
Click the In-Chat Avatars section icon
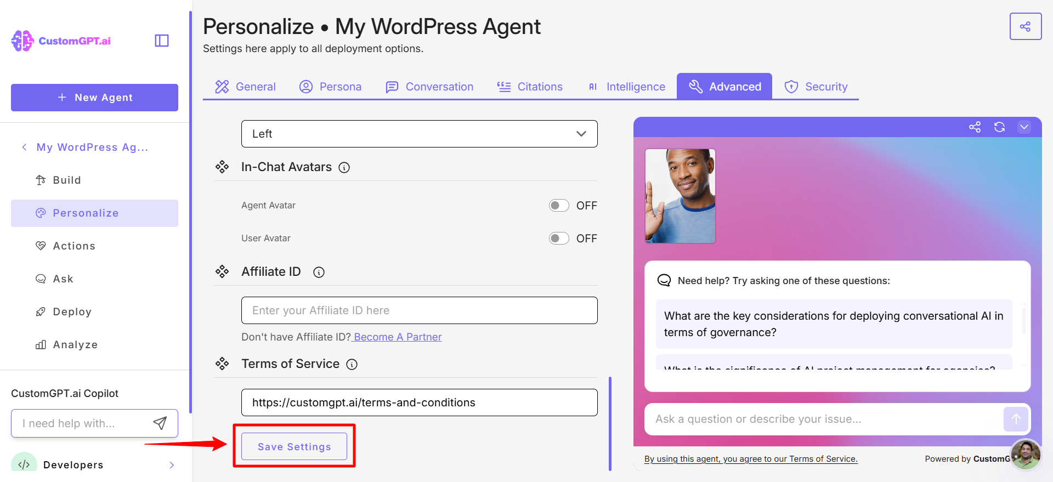(x=222, y=167)
